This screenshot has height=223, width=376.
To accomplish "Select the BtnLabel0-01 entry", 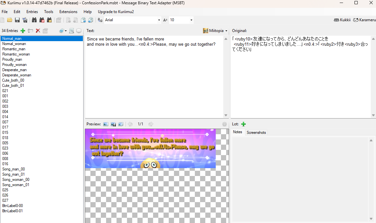I will [x=42, y=211].
